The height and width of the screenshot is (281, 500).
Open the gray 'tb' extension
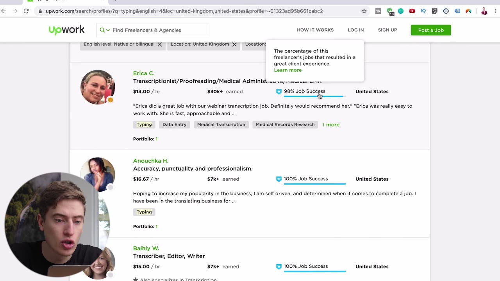point(378,11)
